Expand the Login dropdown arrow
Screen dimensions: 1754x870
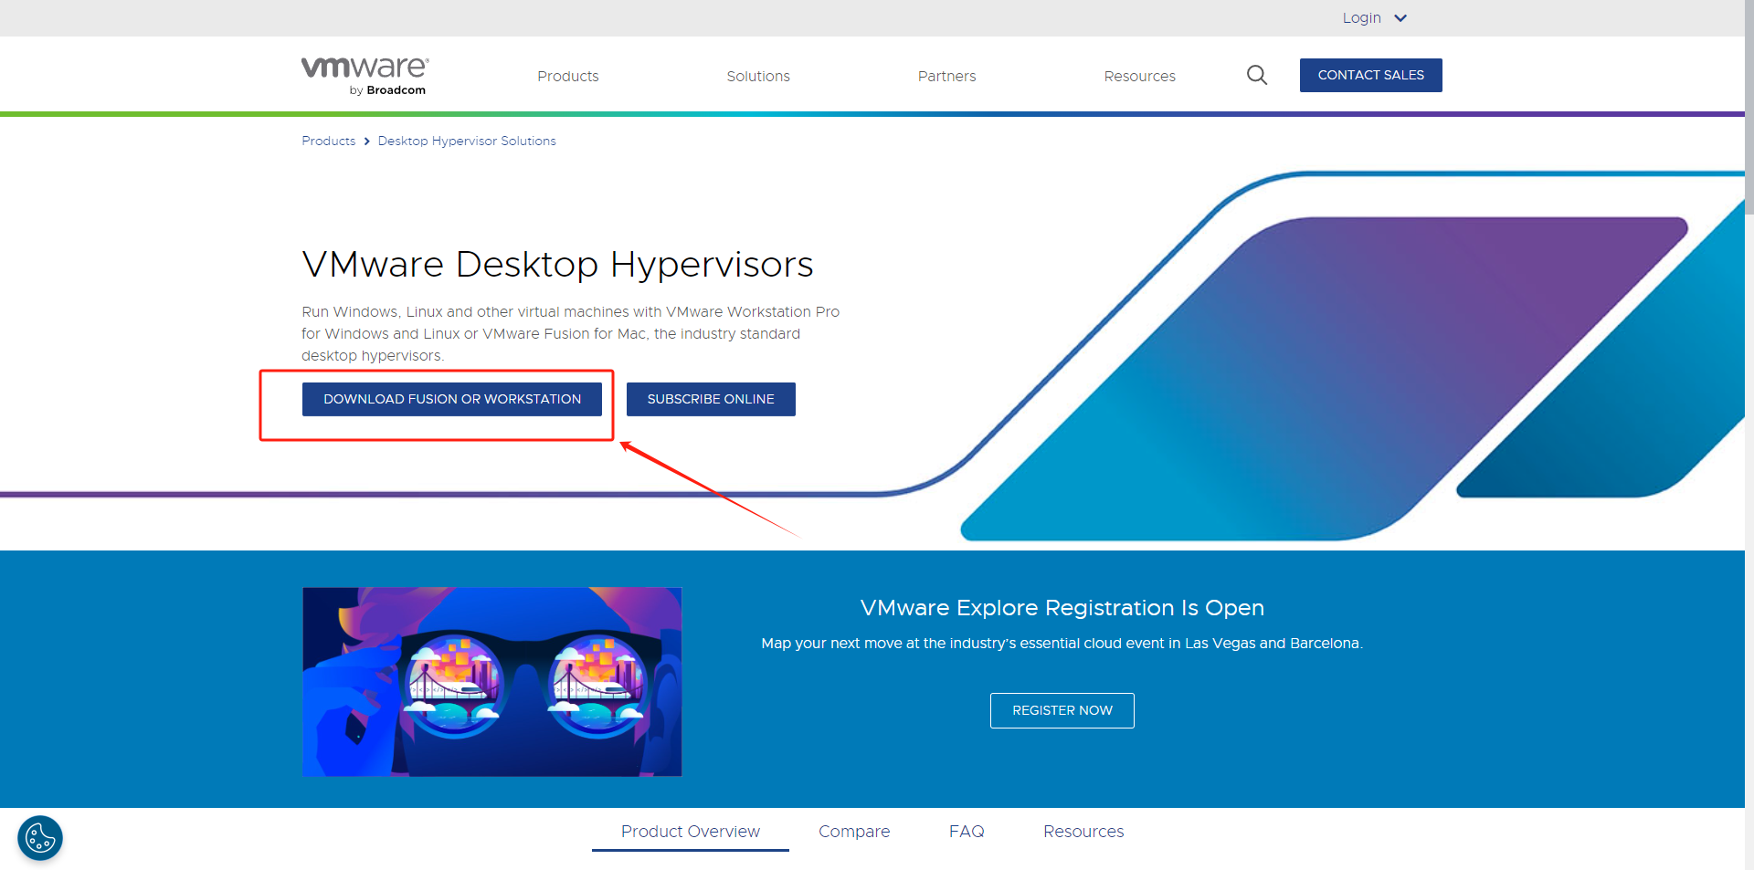(x=1400, y=18)
